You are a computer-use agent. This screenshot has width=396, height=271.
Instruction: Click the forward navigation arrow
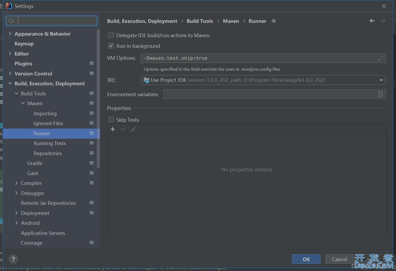coord(383,21)
